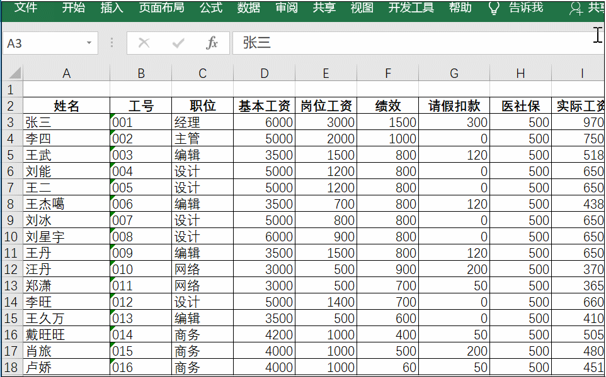Click the Cancel (X) icon in formula bar
606x377 pixels.
tap(145, 43)
